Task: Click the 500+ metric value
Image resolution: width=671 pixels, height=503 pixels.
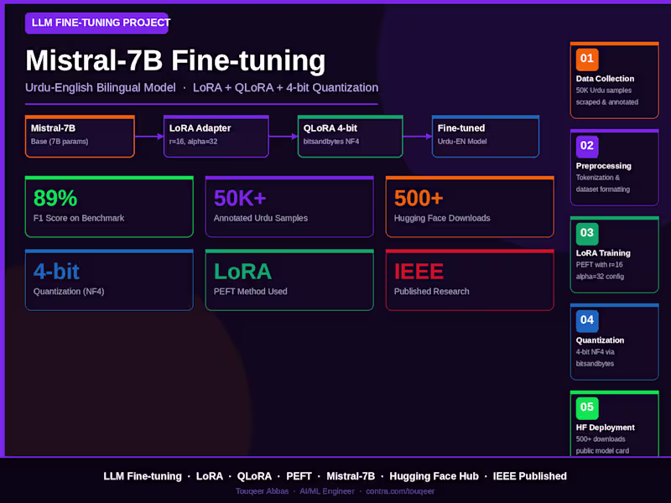Action: (419, 198)
